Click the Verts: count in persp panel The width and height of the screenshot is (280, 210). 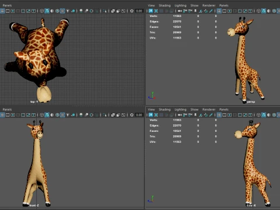[177, 16]
